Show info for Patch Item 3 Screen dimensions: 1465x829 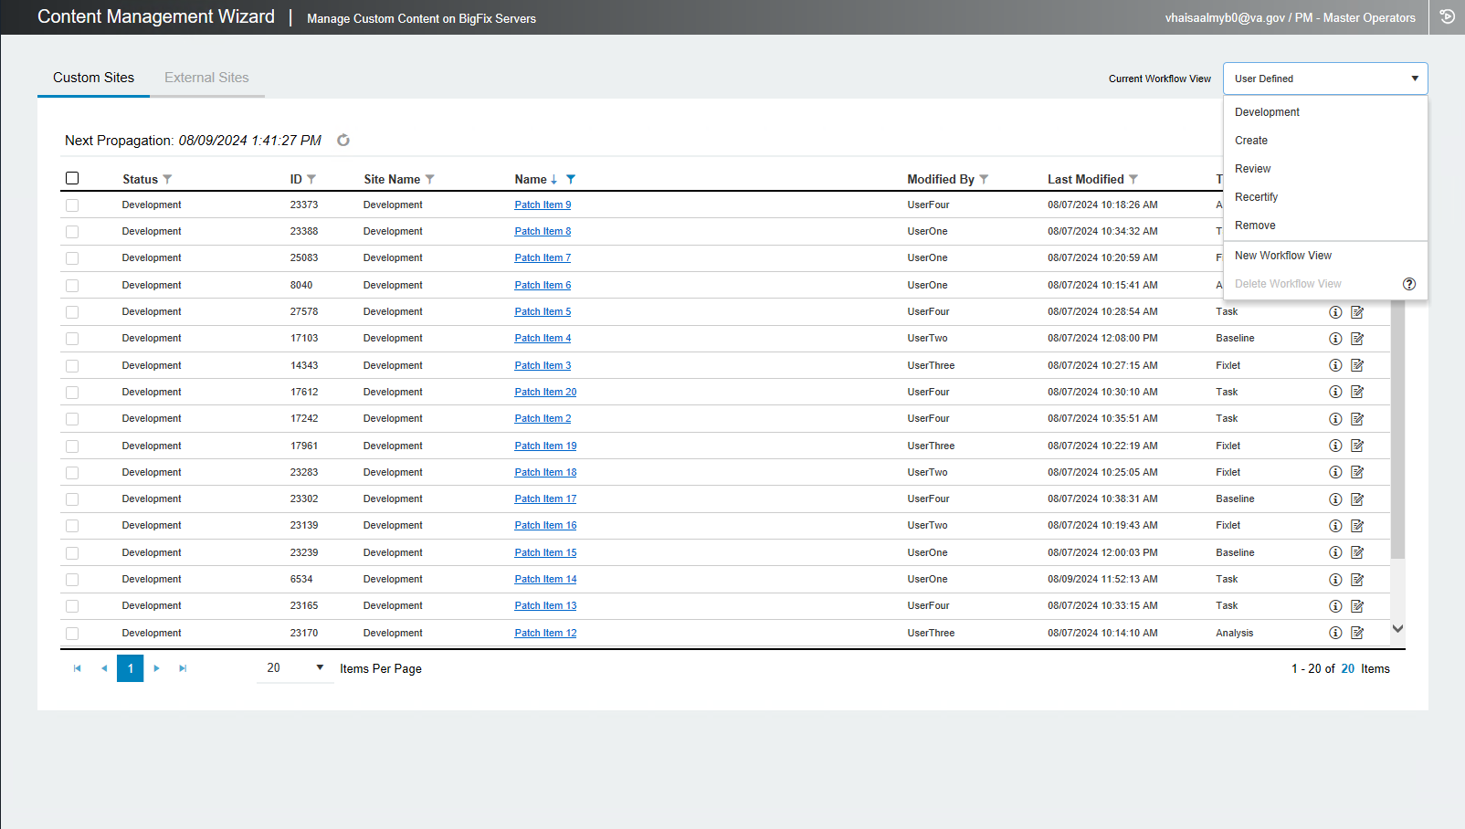[x=1335, y=365]
